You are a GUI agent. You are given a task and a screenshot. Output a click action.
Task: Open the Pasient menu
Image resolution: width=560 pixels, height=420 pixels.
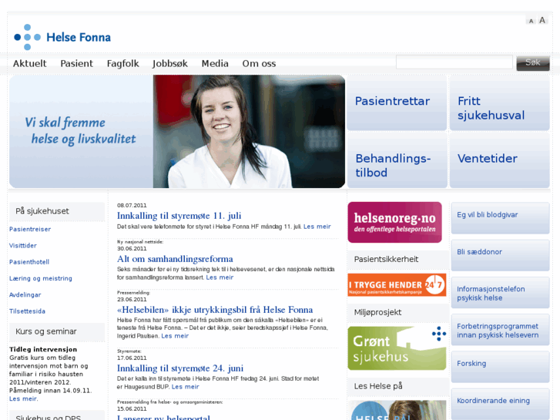pyautogui.click(x=76, y=64)
